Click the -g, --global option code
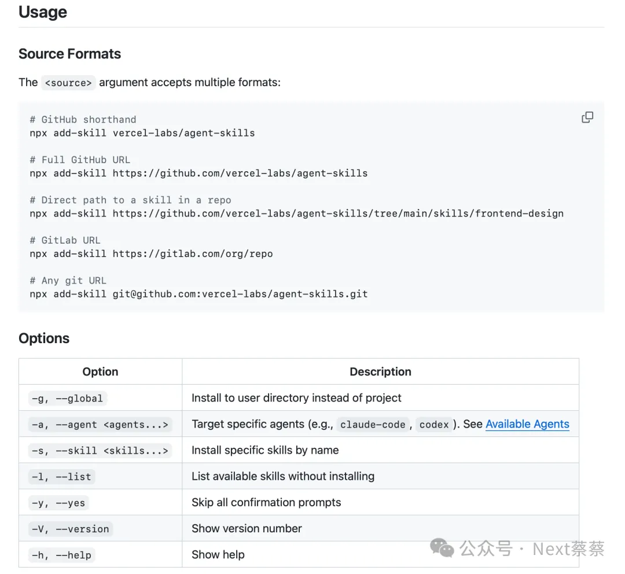625x574 pixels. click(67, 399)
